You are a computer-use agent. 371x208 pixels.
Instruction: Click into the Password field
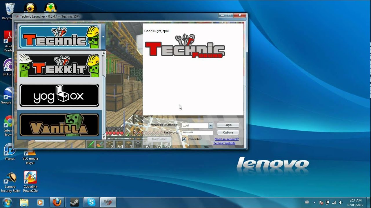197,133
